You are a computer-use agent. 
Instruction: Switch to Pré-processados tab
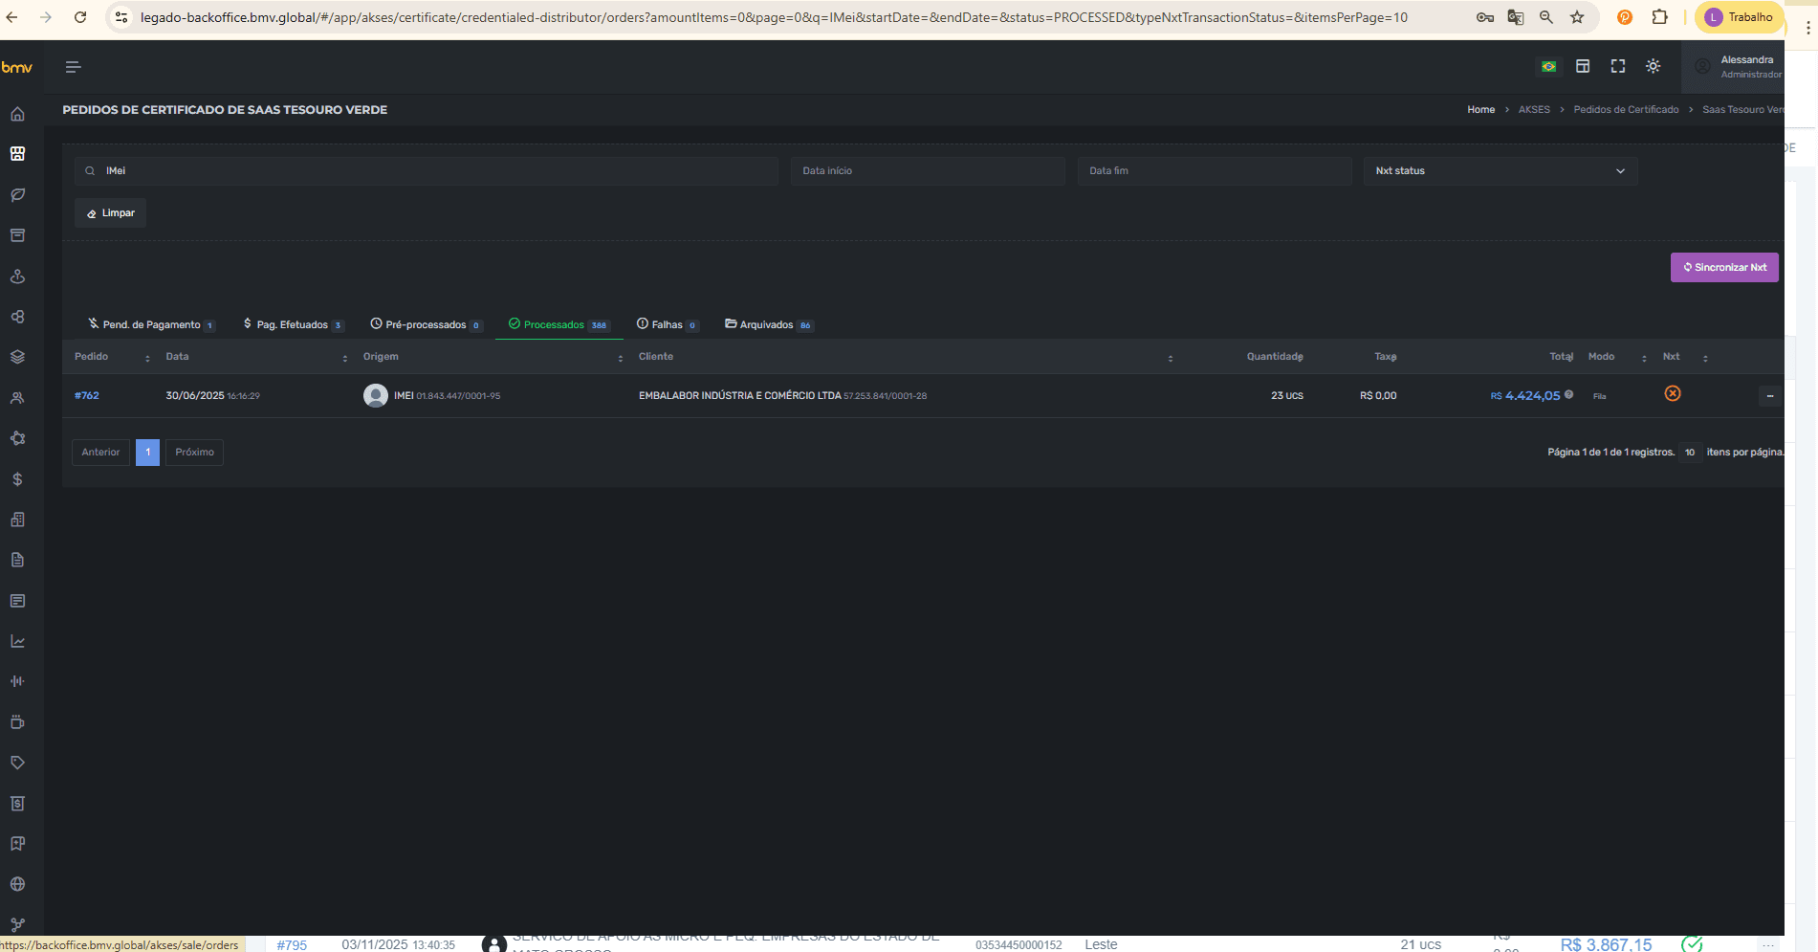pyautogui.click(x=426, y=325)
